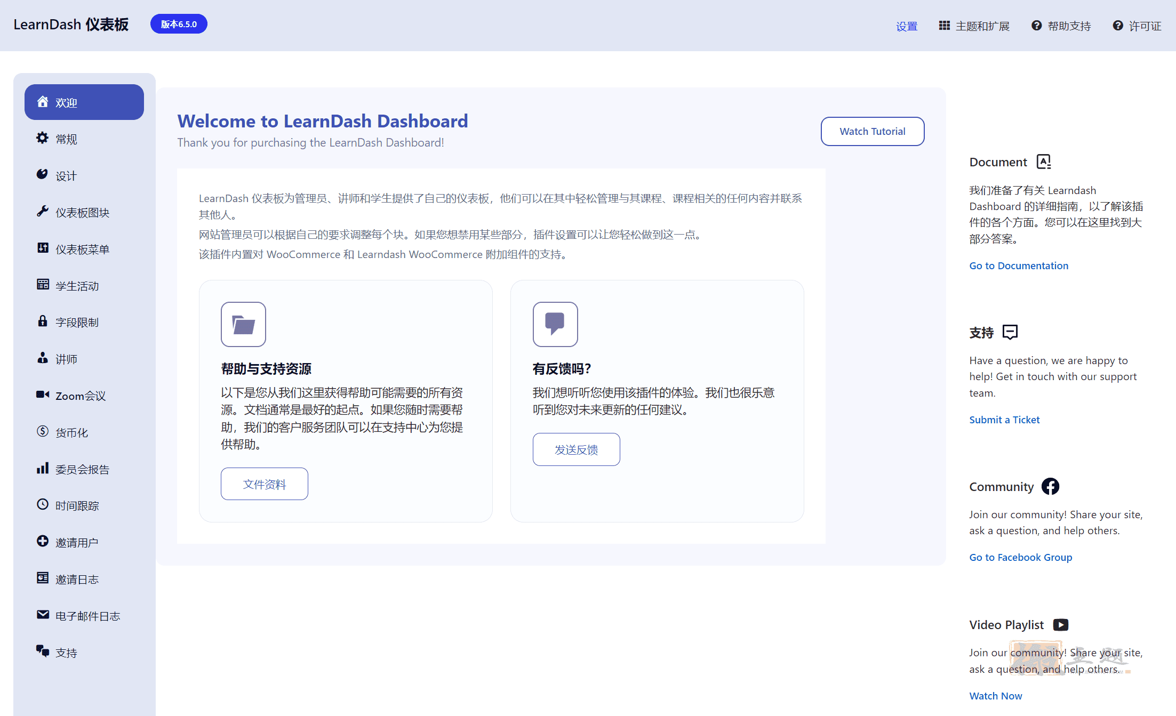The height and width of the screenshot is (716, 1176).
Task: Select 字段限制 in the sidebar
Action: click(84, 322)
